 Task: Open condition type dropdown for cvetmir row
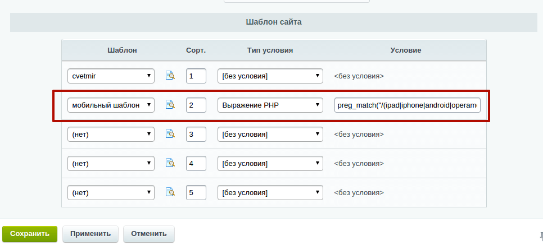(270, 76)
